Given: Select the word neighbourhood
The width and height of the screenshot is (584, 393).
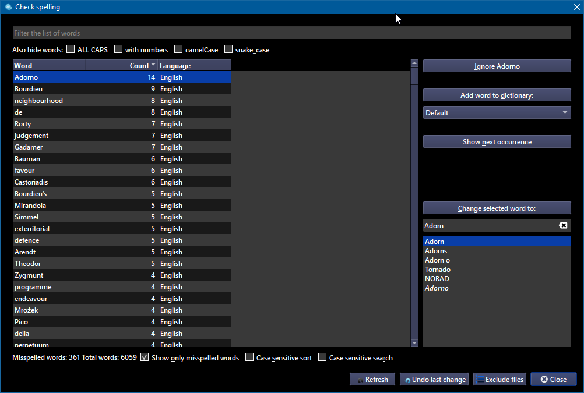Looking at the screenshot, I should pyautogui.click(x=122, y=101).
